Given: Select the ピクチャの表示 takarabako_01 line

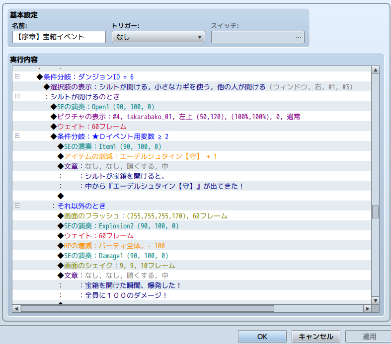Looking at the screenshot, I should point(191,117).
